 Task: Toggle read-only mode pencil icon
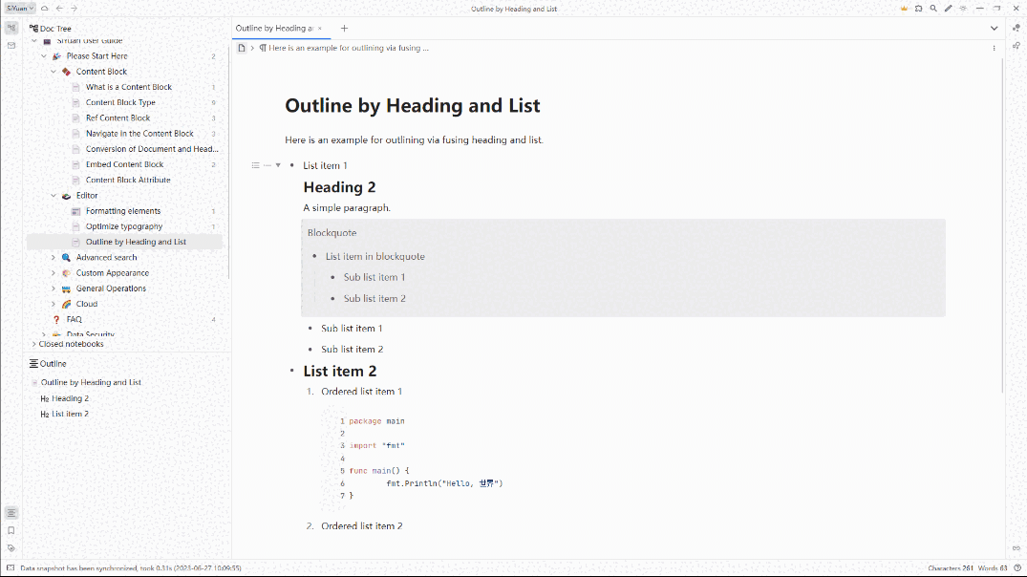948,9
